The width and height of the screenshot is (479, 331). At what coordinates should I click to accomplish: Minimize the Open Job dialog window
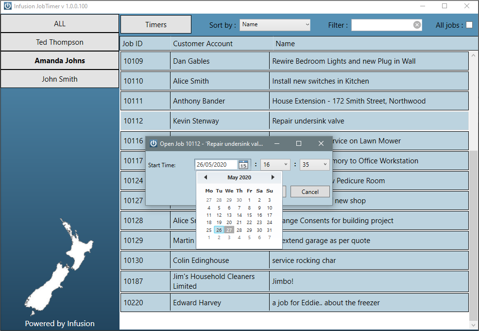[277, 143]
